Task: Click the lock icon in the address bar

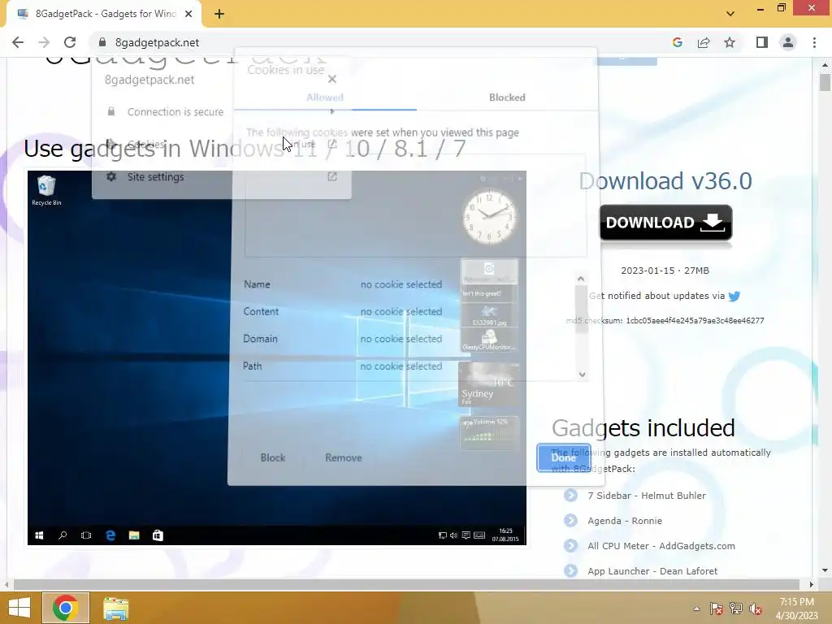Action: pyautogui.click(x=102, y=42)
